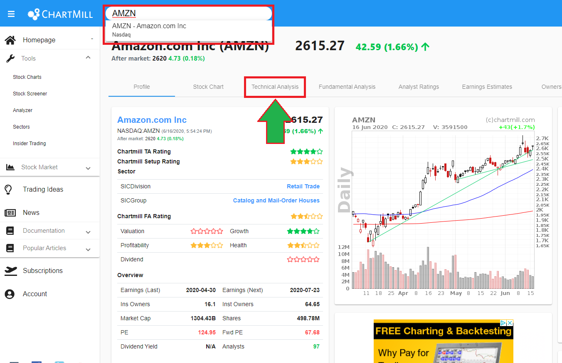Select AMZN - Amazon.com Inc suggestion
The height and width of the screenshot is (363, 562).
pyautogui.click(x=189, y=30)
